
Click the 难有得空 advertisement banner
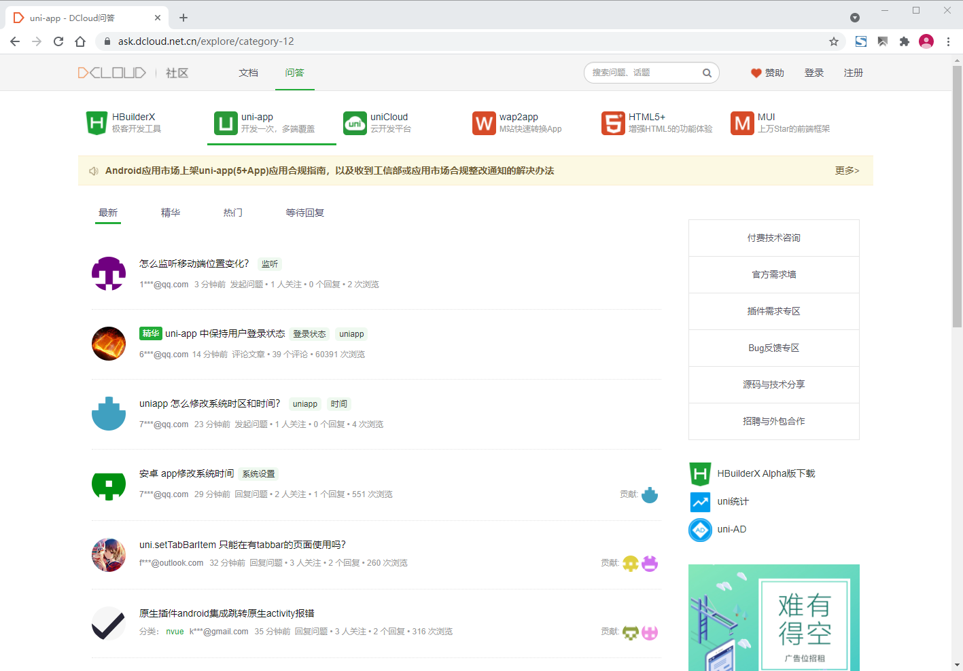coord(774,617)
